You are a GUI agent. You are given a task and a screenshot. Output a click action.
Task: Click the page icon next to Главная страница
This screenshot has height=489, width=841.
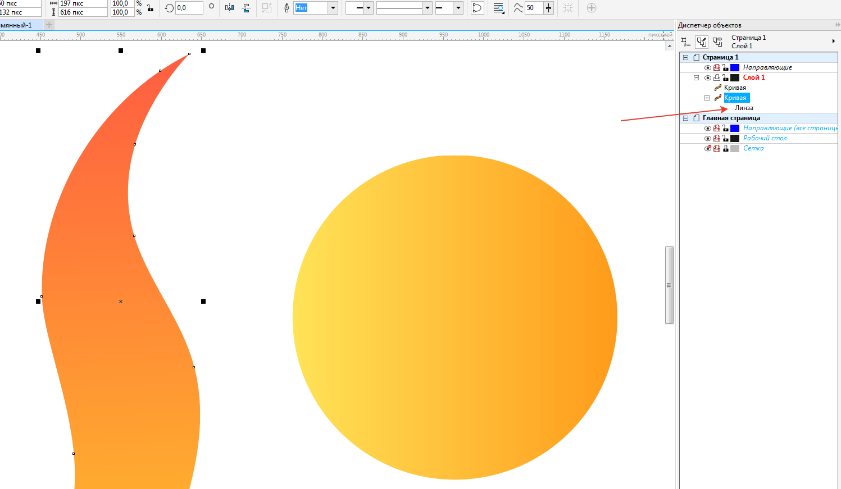click(x=696, y=118)
